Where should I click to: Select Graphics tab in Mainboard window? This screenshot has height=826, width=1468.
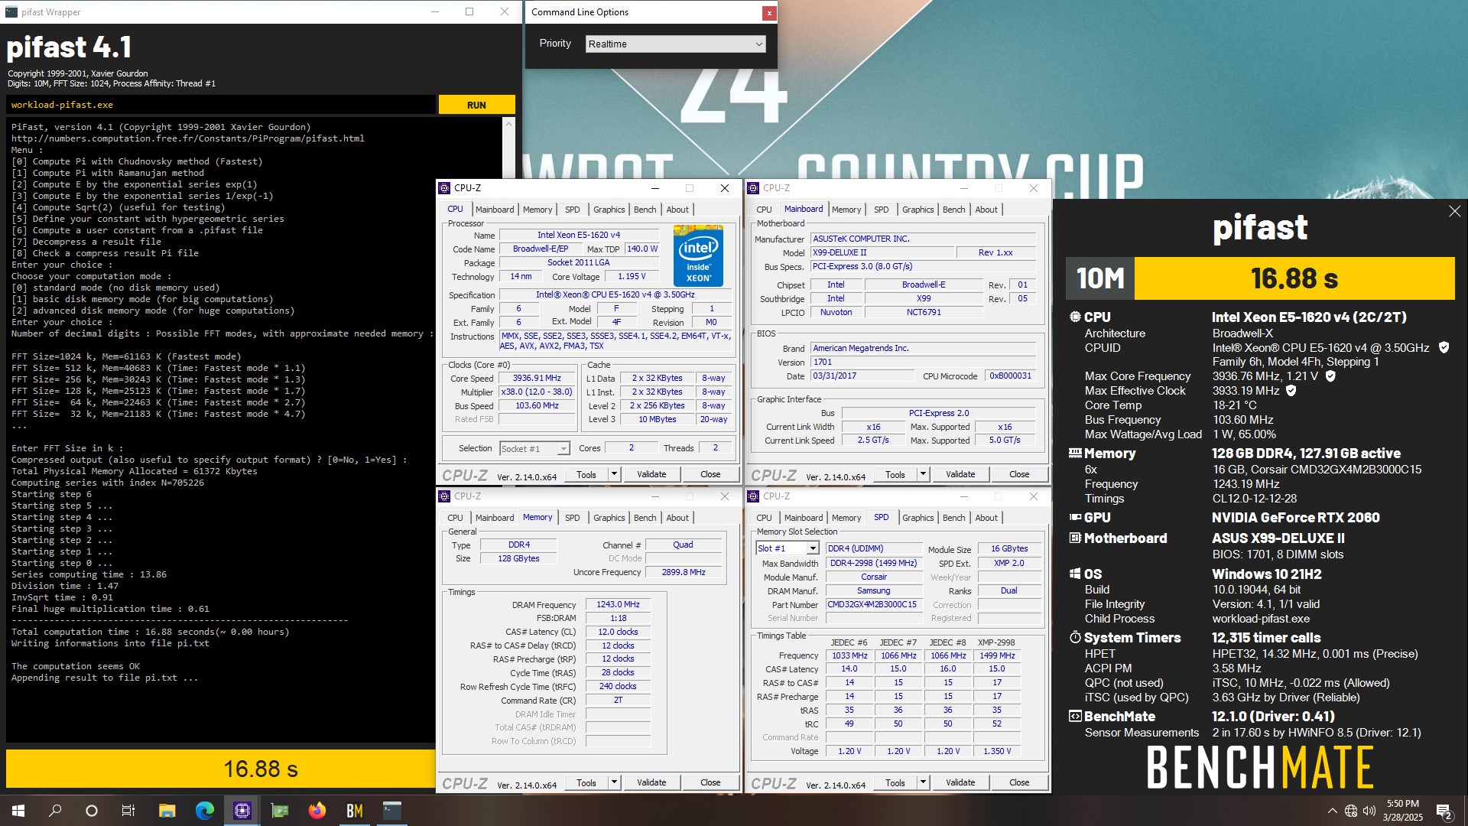(917, 210)
